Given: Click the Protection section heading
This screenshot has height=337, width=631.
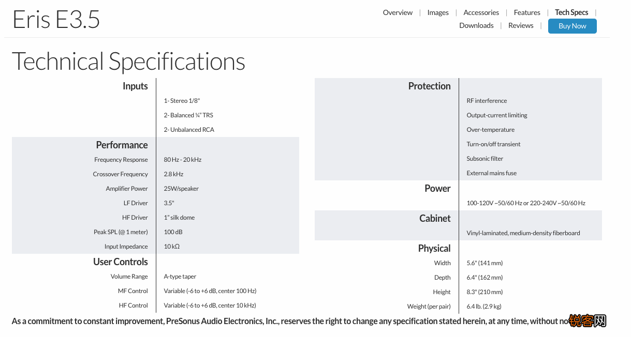Looking at the screenshot, I should point(429,86).
